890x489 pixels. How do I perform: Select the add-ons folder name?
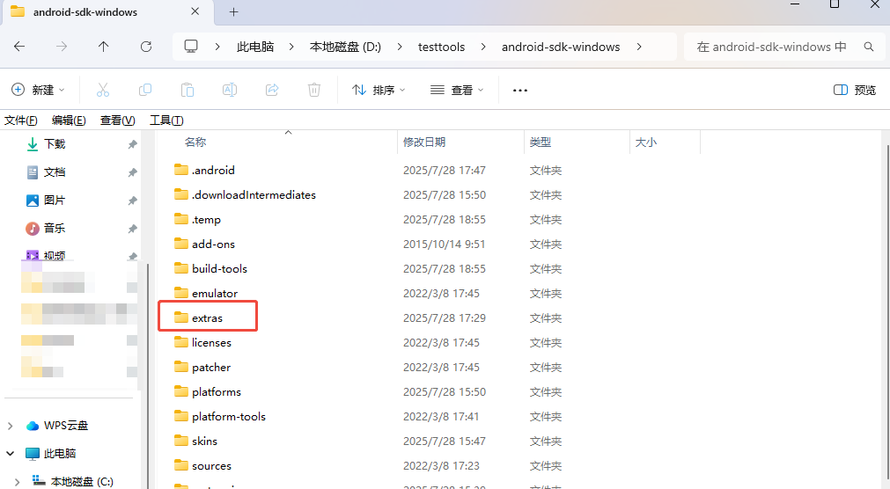(213, 244)
